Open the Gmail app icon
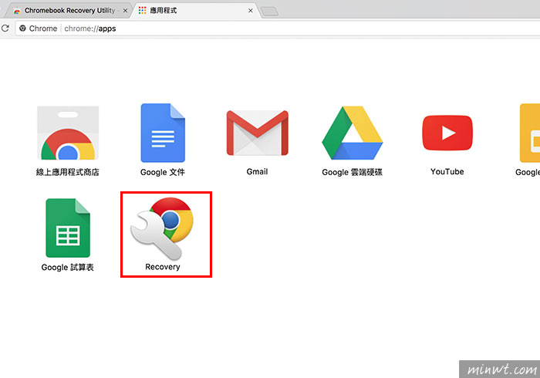540x378 pixels. [257, 133]
